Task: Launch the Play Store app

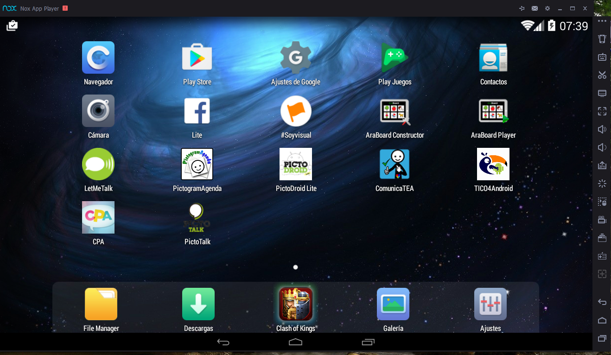Action: coord(197,57)
